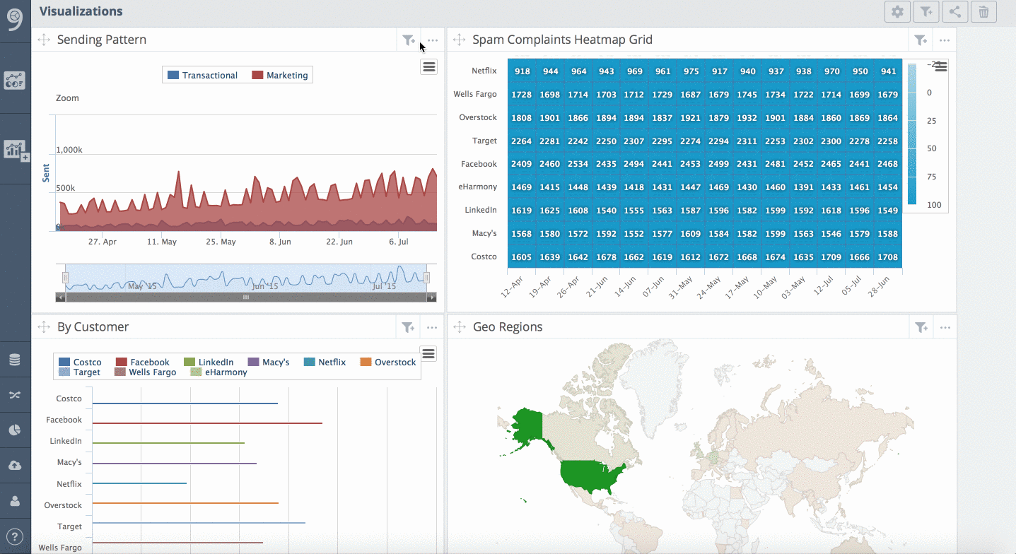The height and width of the screenshot is (554, 1016).
Task: Create a new visualization via the chart-plus icon
Action: [16, 150]
